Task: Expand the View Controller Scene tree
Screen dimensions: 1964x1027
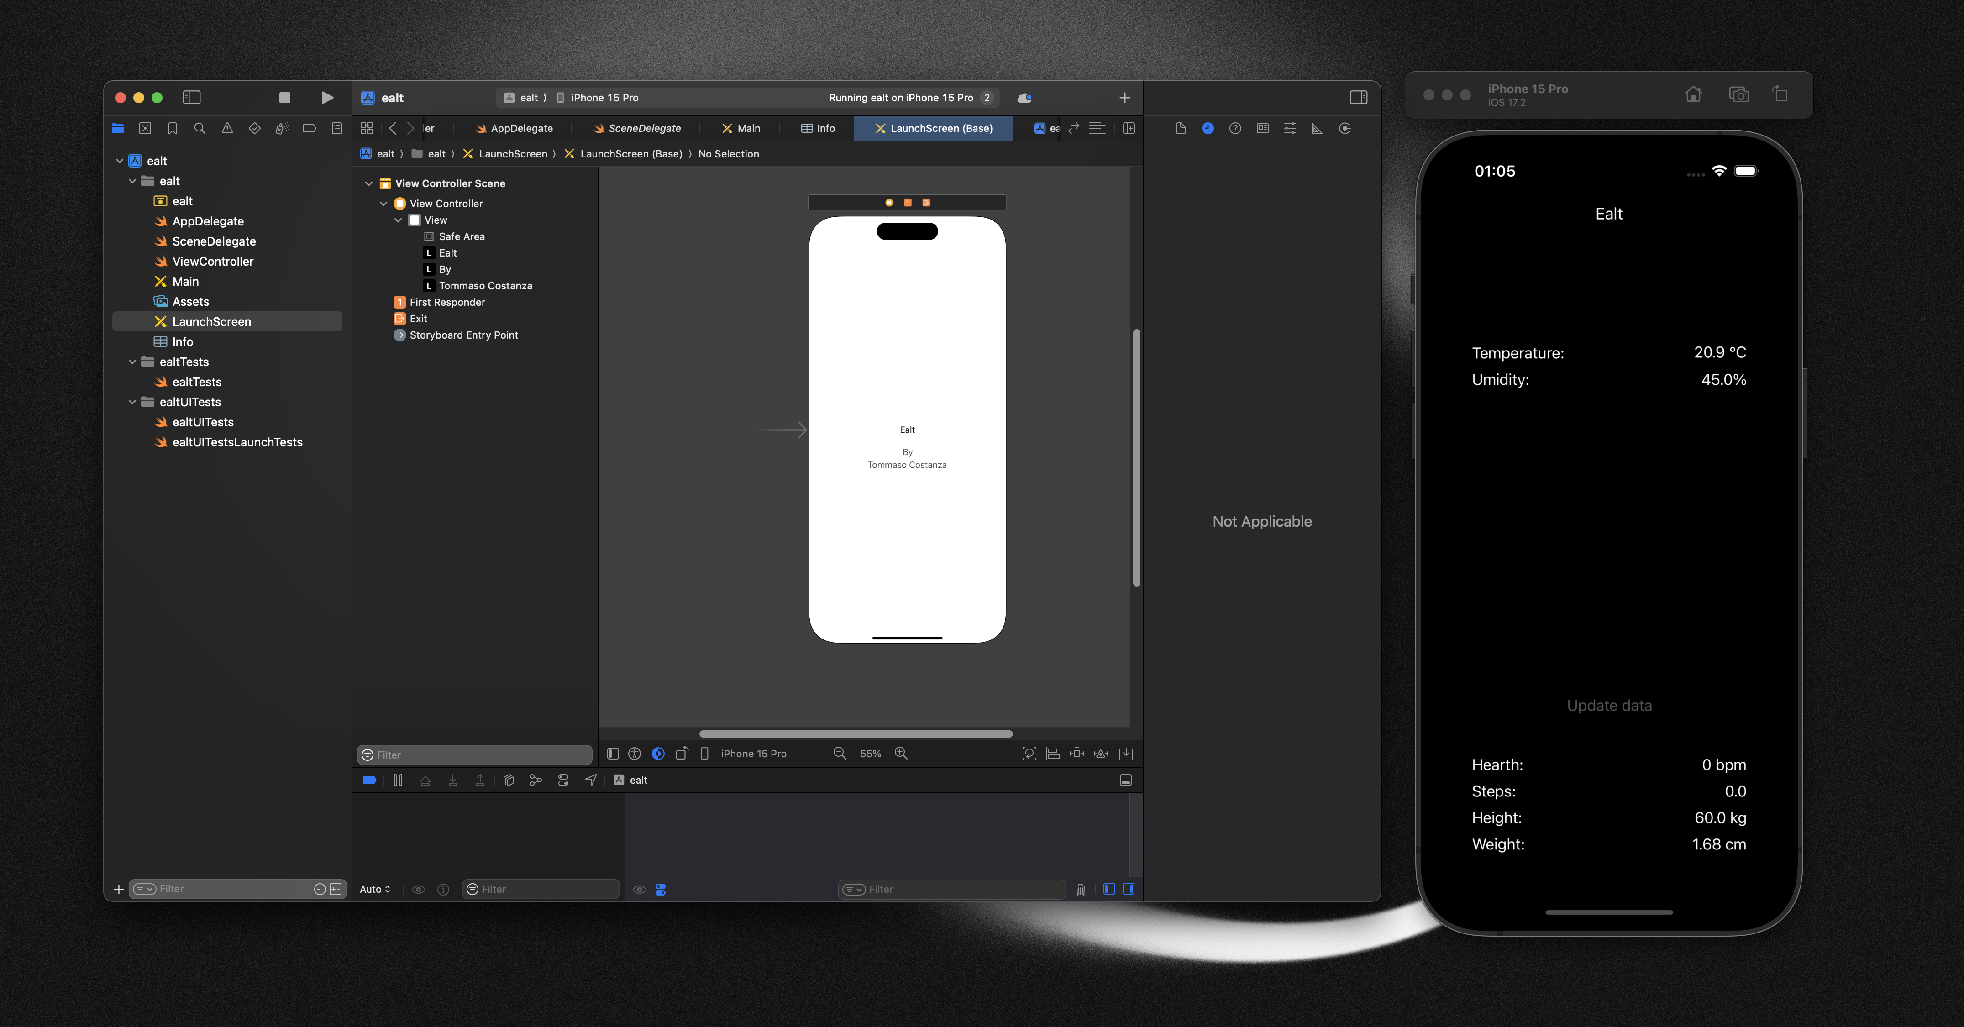Action: click(x=369, y=183)
